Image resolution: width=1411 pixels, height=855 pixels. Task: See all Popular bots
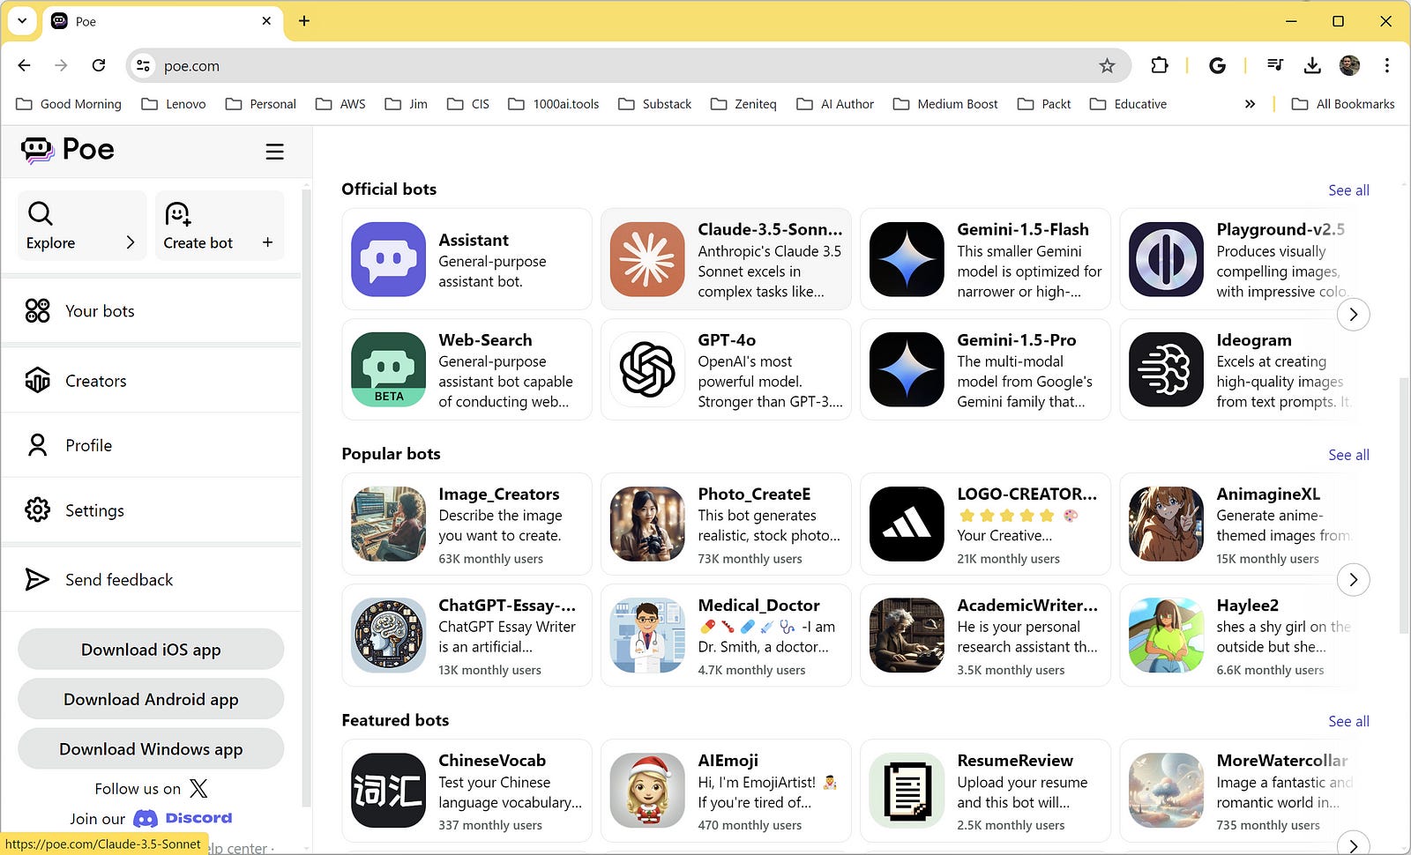[x=1348, y=455]
